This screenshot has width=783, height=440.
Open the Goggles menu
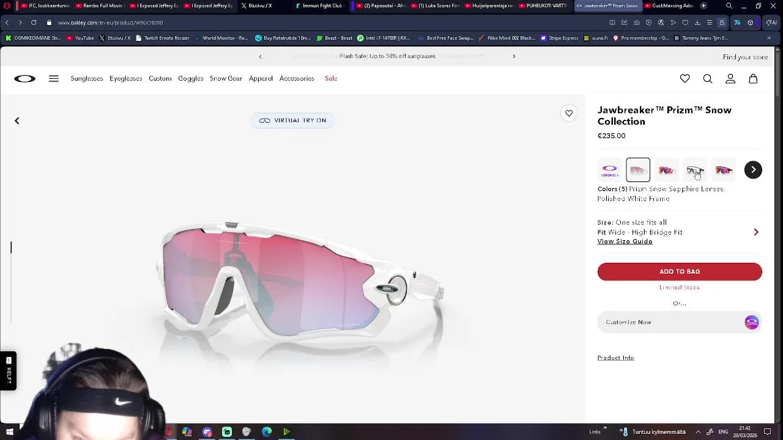(191, 78)
